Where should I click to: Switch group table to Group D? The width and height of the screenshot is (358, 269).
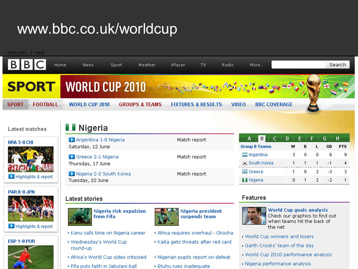pos(287,138)
